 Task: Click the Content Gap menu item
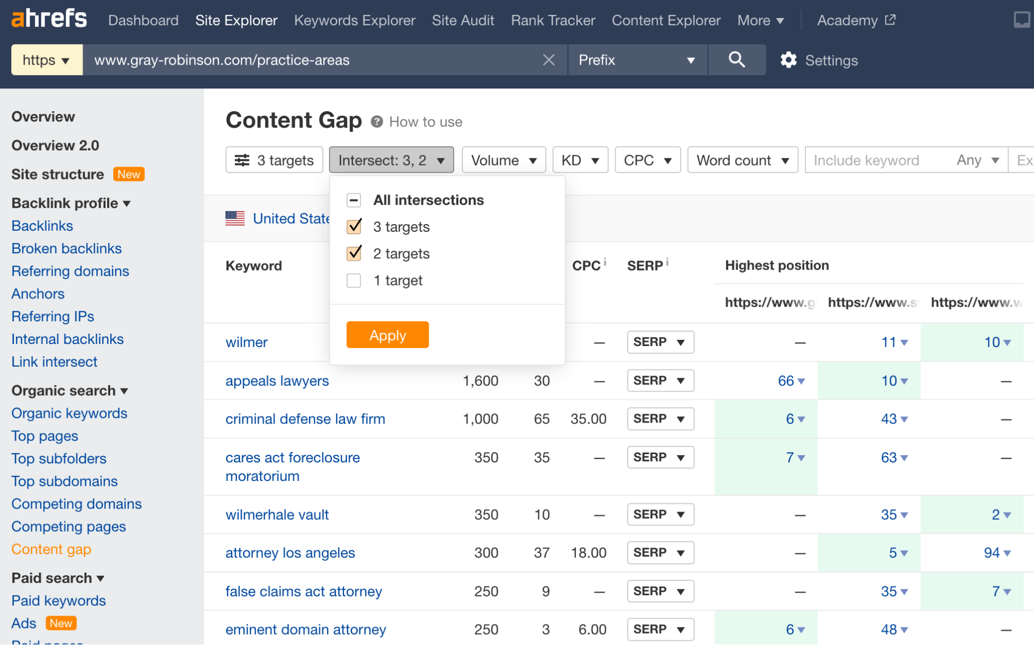(51, 548)
